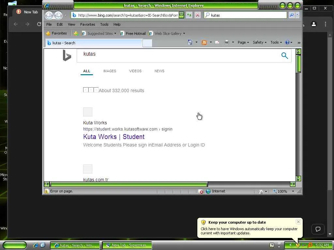This screenshot has height=250, width=334.
Task: Open IE recent pages dropdown arrow
Action: (x=65, y=15)
